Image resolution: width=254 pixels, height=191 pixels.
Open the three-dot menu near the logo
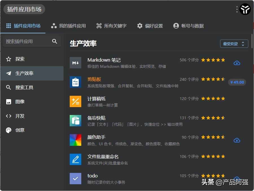[237, 9]
